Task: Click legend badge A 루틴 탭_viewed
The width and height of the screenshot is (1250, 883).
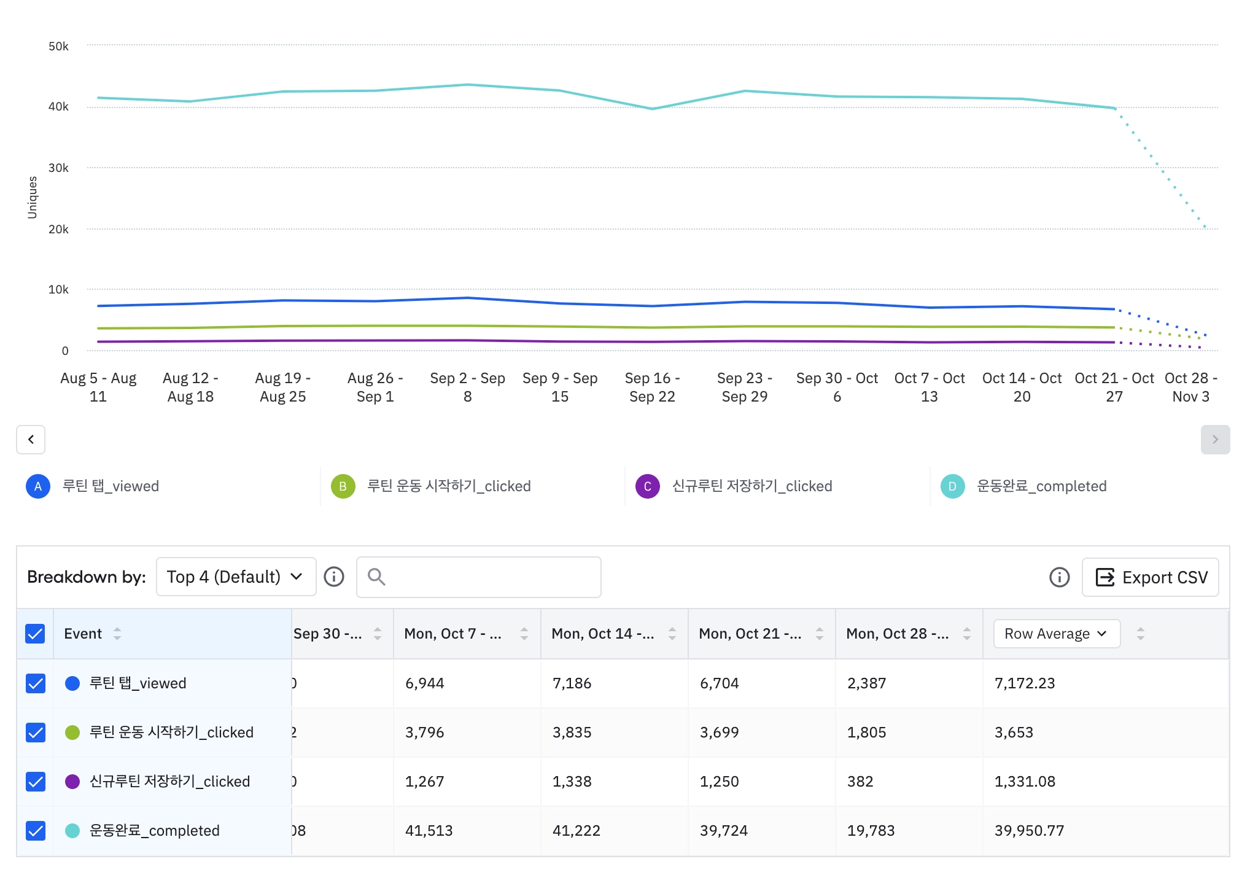Action: [38, 486]
